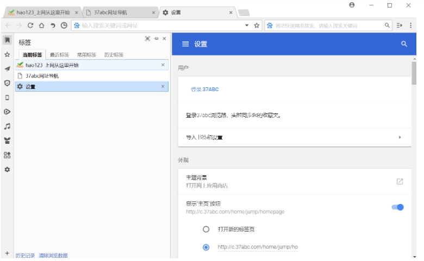Open the shield security sidebar icon
Screen dimensions: 424x261
(x=7, y=83)
